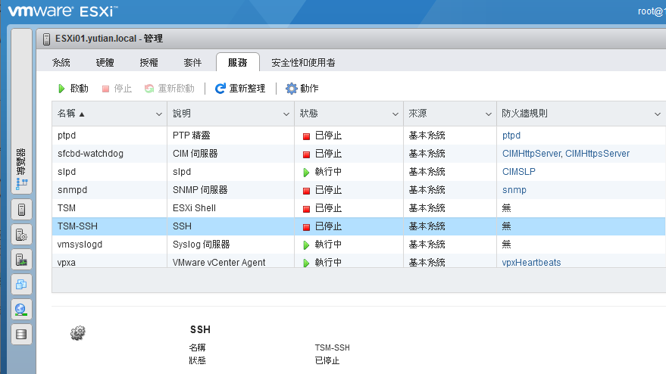
Task: Open the vpxHeartbeats firewall rule link
Action: 531,263
